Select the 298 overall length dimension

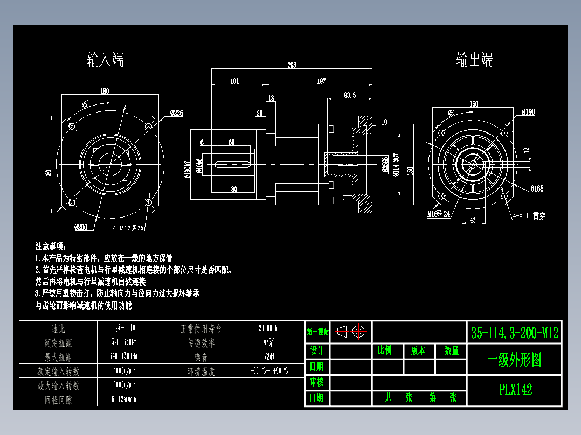point(291,65)
